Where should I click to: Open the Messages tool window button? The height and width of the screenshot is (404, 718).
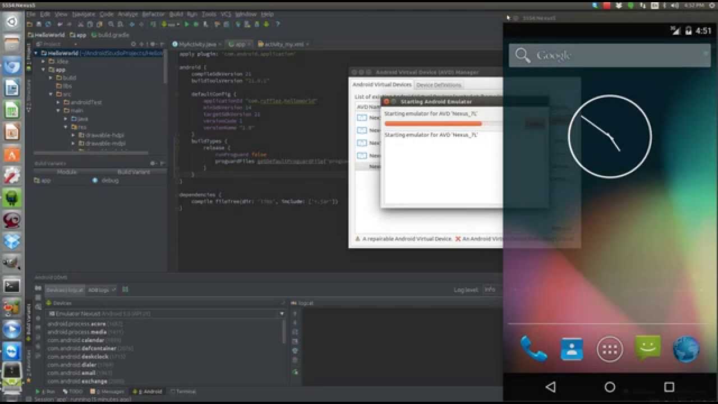pos(108,392)
